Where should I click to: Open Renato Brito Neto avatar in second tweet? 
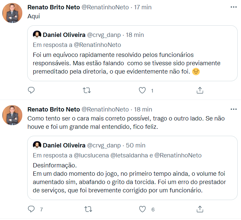[12, 115]
